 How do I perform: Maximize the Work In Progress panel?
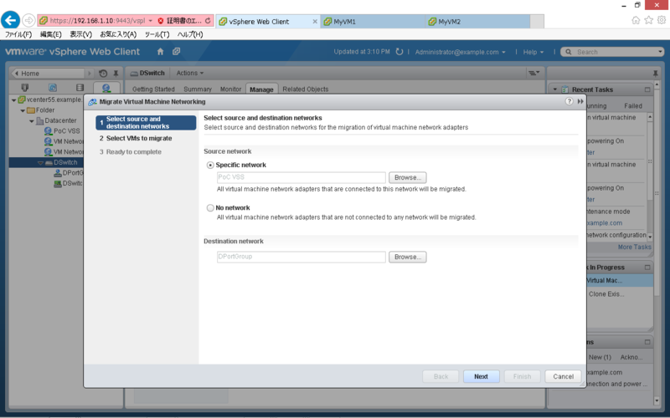click(647, 268)
